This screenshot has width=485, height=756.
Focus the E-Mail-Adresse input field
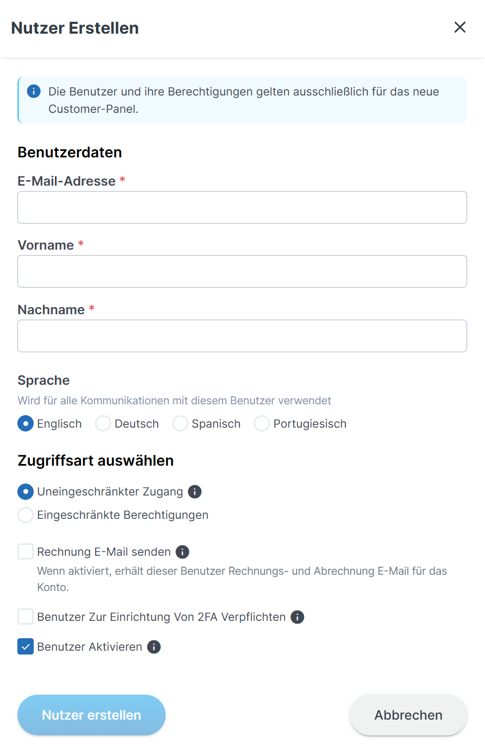tap(242, 207)
